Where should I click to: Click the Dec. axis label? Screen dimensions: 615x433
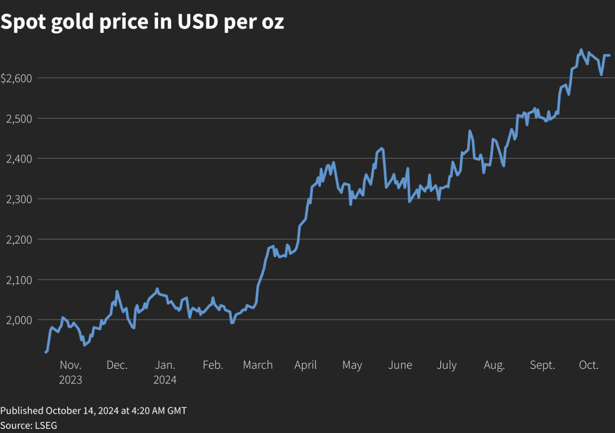(x=117, y=365)
